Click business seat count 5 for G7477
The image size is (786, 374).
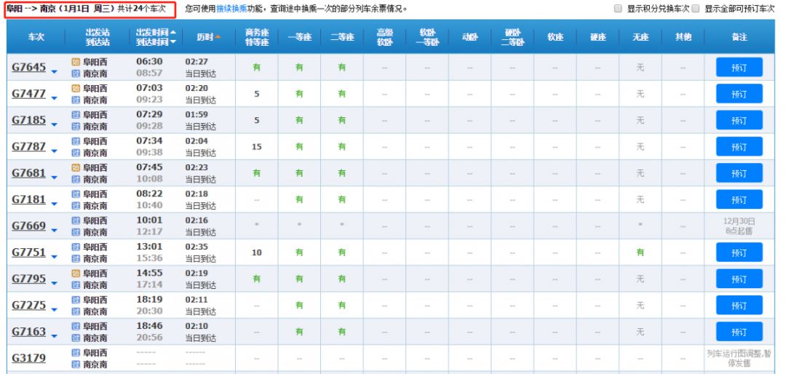click(x=257, y=94)
